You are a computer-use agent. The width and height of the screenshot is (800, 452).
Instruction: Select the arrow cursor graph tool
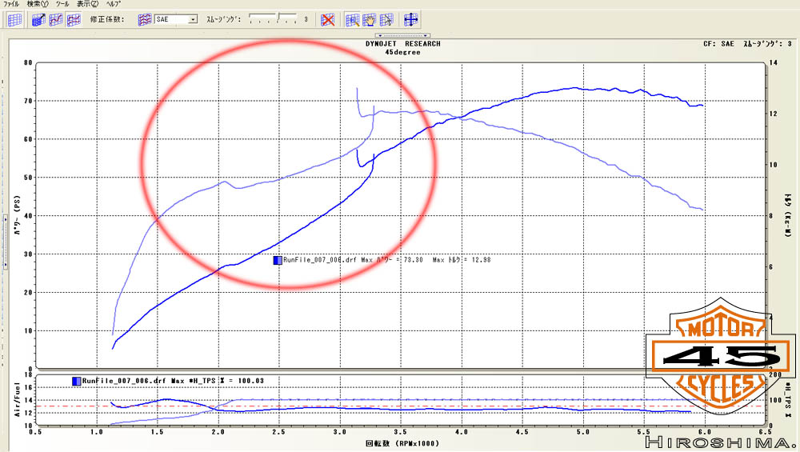(x=386, y=19)
